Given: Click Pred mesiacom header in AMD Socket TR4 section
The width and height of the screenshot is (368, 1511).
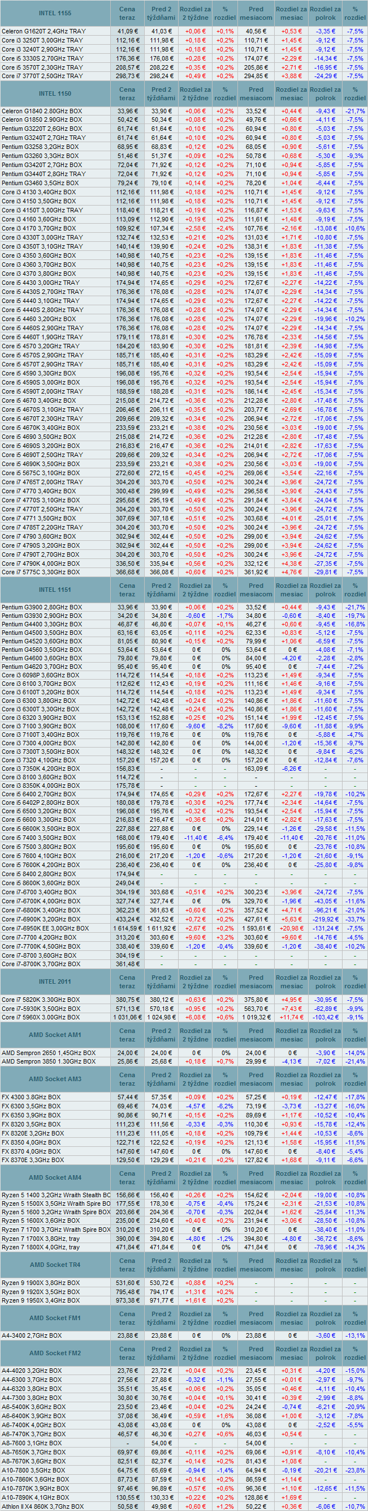Looking at the screenshot, I should tap(256, 1265).
